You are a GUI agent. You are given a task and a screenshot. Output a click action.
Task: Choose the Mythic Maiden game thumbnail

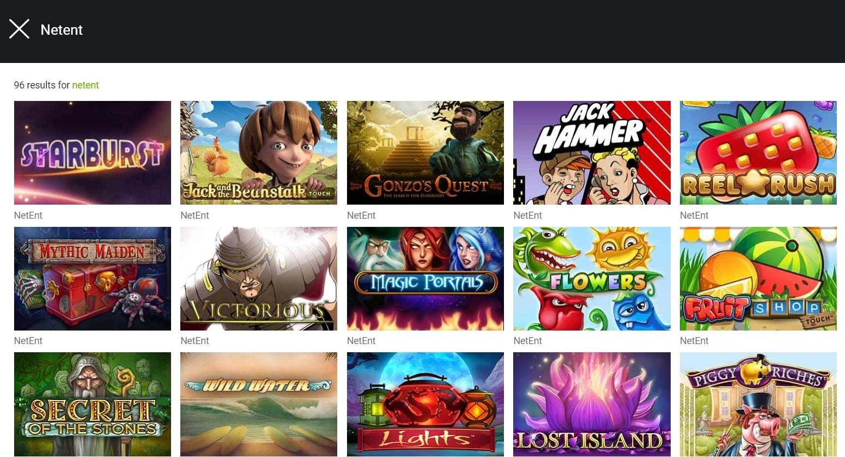coord(92,278)
